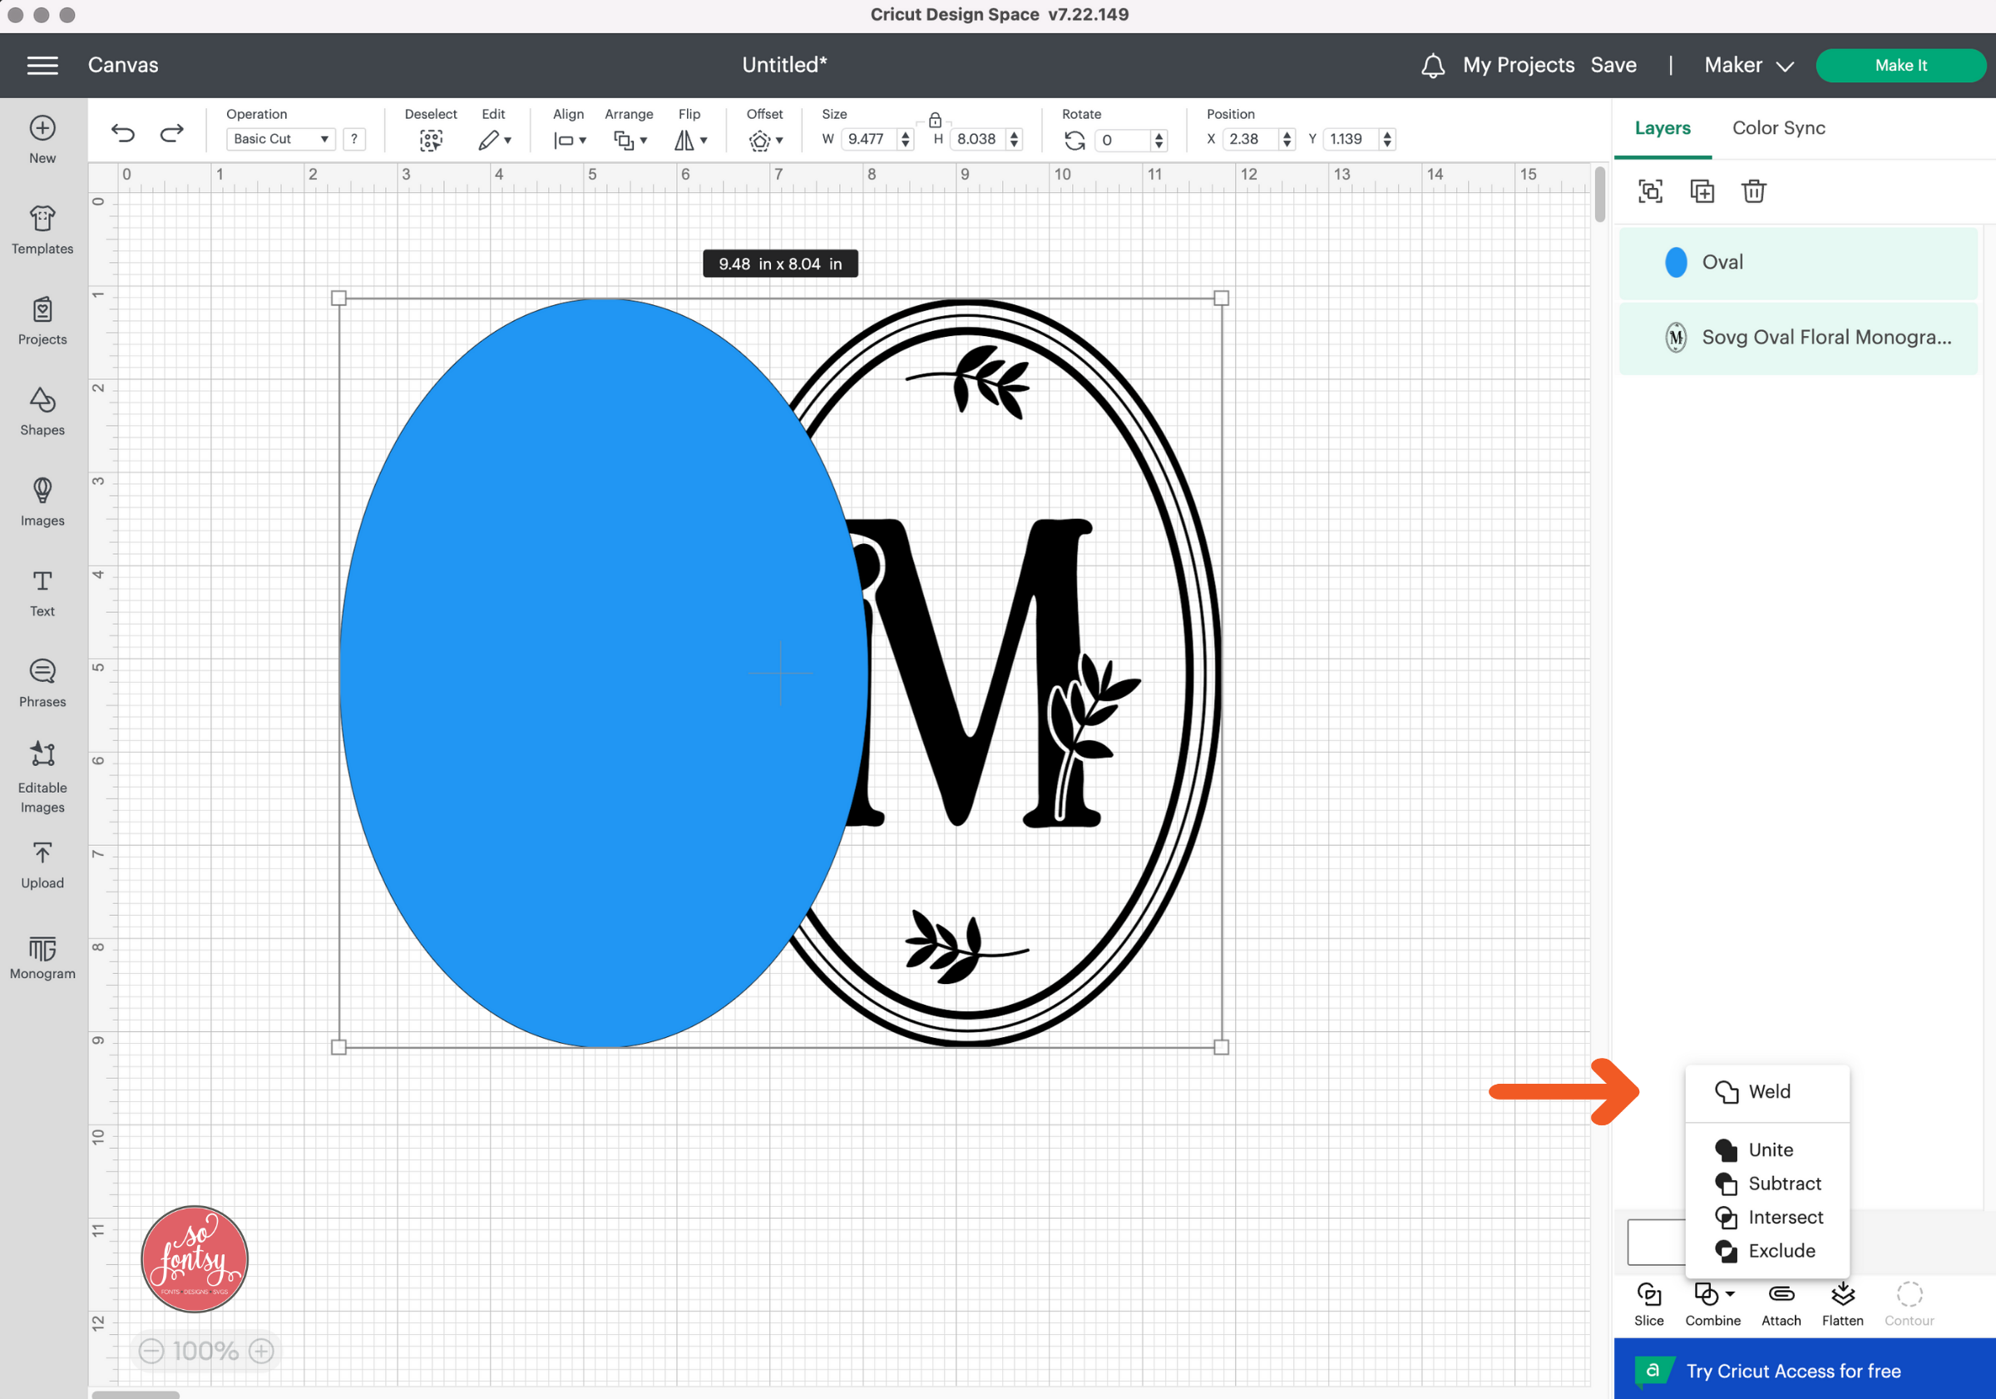Expand the Deselect options dropdown

pyautogui.click(x=431, y=140)
